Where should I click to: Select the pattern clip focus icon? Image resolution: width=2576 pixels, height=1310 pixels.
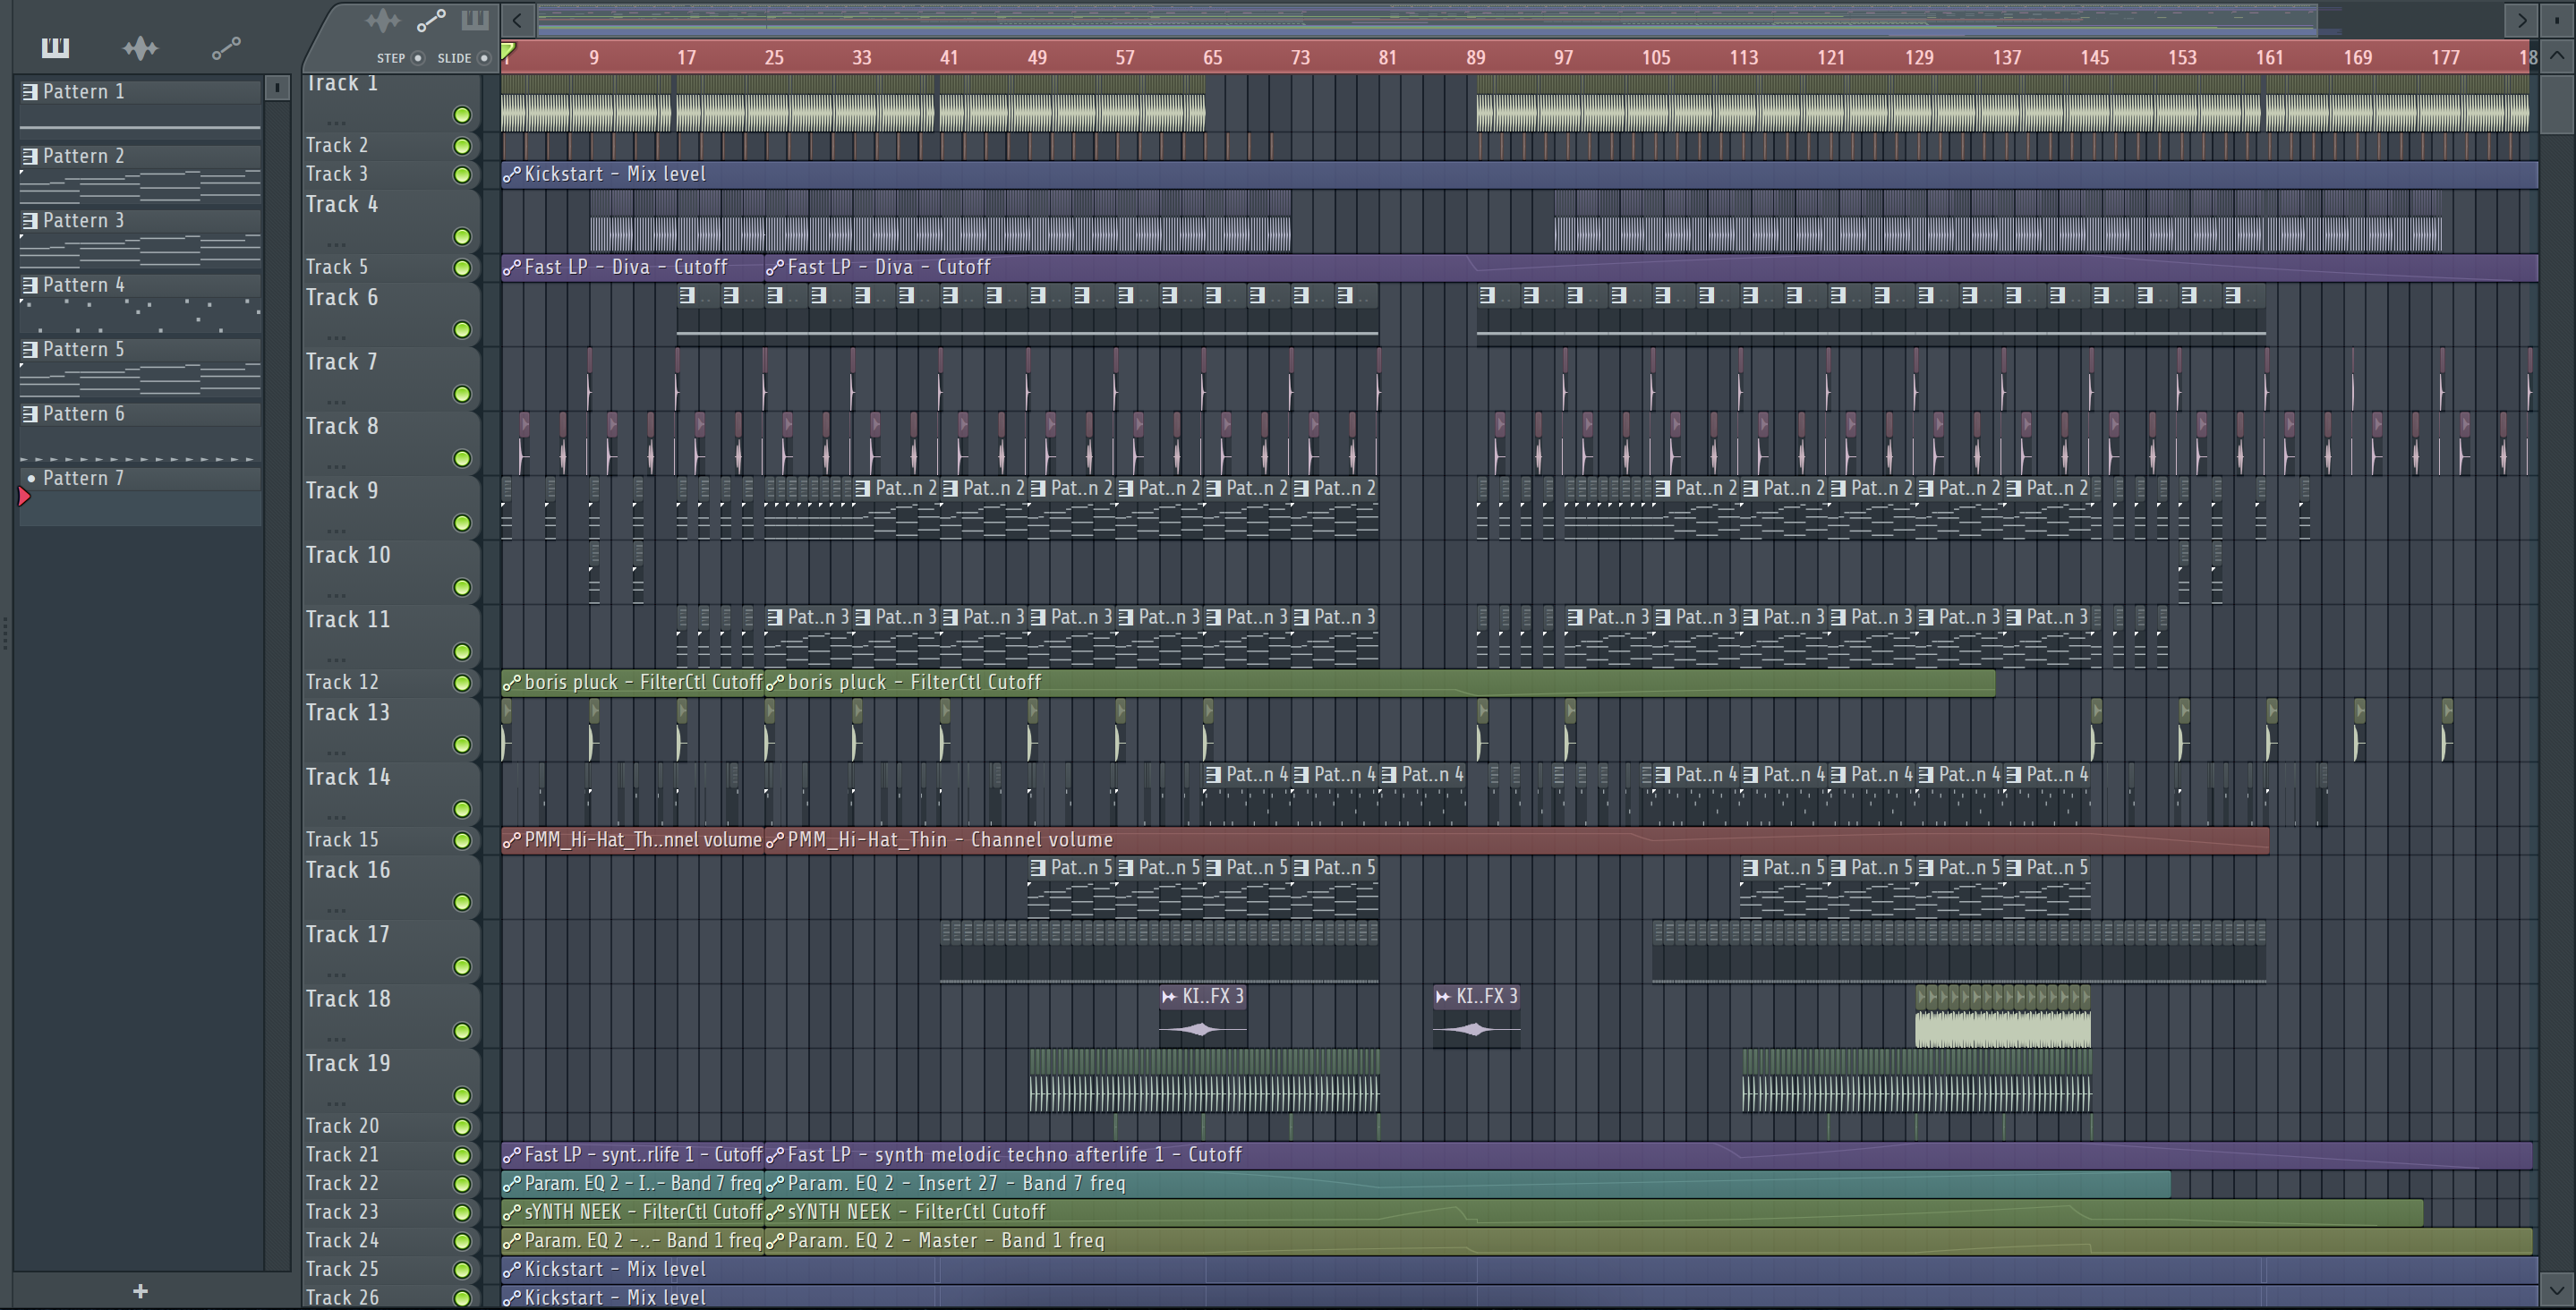click(475, 20)
